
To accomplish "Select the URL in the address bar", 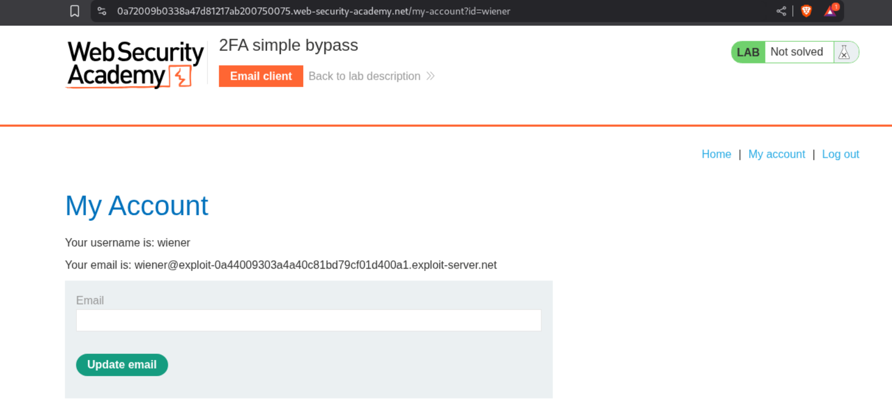I will point(313,11).
